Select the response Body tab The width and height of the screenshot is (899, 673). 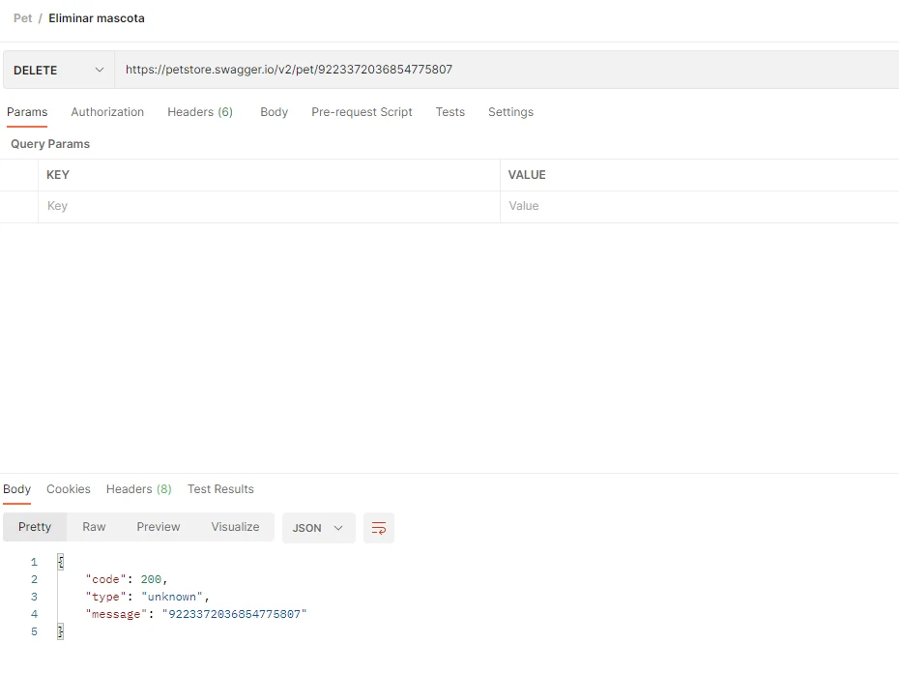click(16, 489)
